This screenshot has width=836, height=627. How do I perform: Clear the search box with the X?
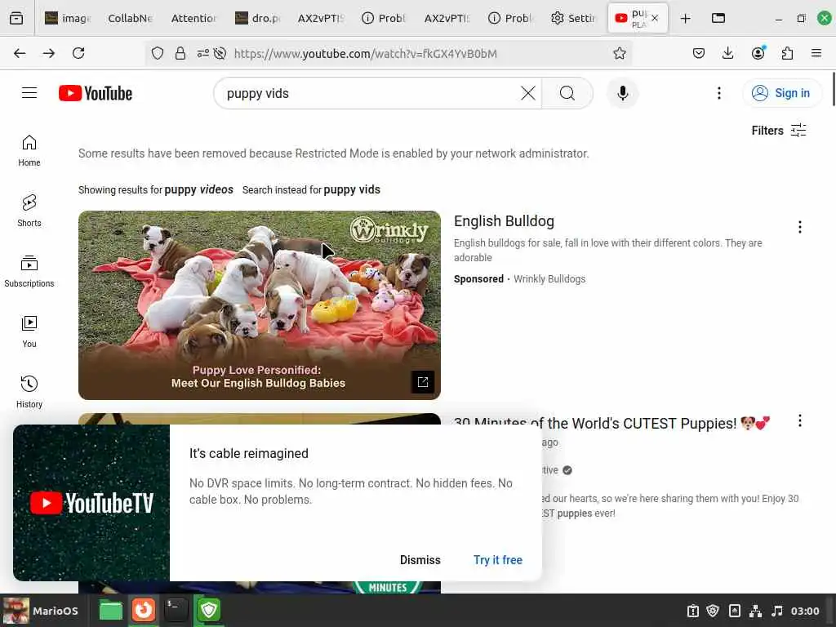[528, 93]
